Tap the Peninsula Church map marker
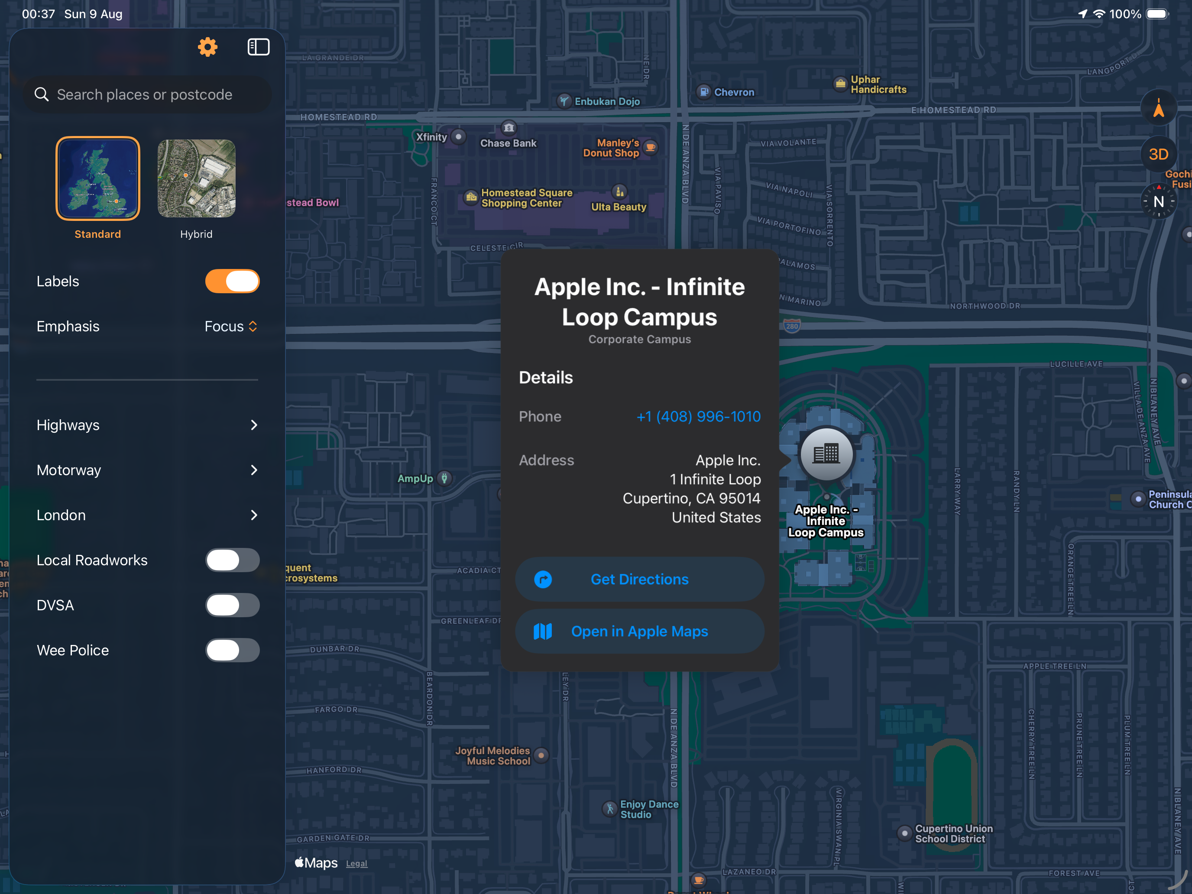 (1138, 499)
